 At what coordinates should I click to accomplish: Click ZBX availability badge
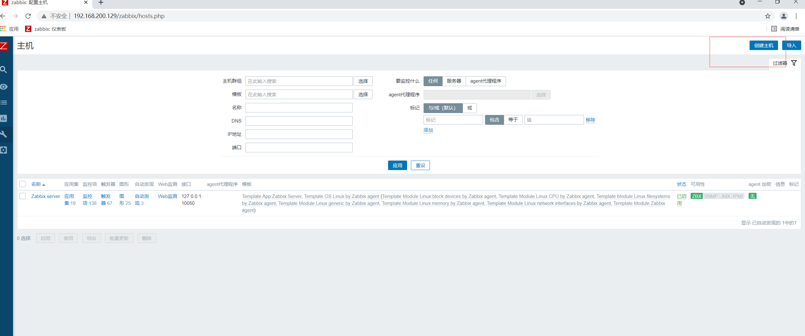click(x=697, y=196)
